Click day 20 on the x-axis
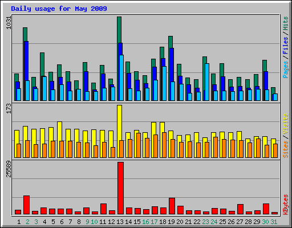 click(x=180, y=222)
